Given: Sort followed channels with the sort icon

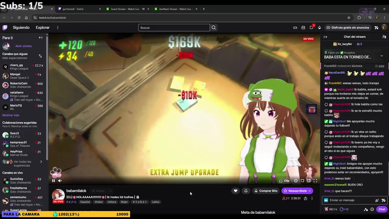Looking at the screenshot, I should pyautogui.click(x=40, y=56).
